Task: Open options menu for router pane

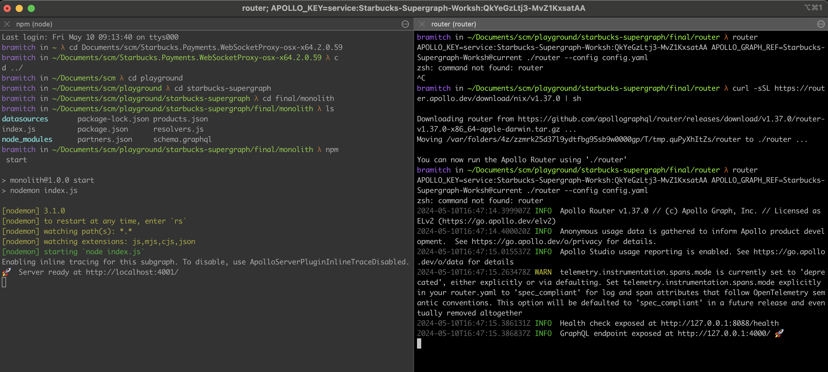Action: [x=820, y=24]
